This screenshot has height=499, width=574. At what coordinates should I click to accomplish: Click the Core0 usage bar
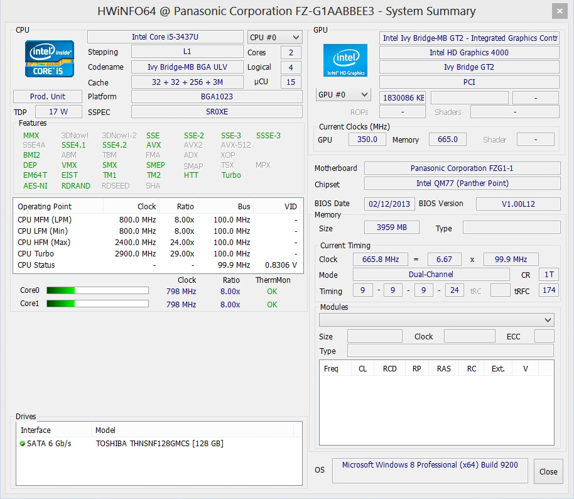tap(97, 291)
